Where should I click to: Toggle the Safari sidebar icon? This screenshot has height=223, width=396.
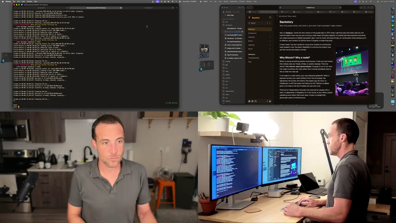[243, 7]
